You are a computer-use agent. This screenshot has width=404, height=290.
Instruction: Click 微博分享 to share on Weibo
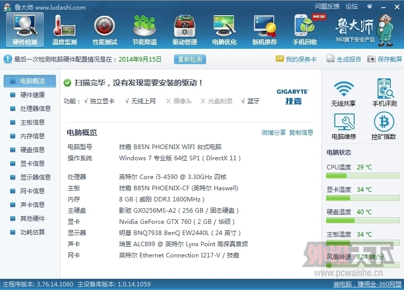coord(274,132)
